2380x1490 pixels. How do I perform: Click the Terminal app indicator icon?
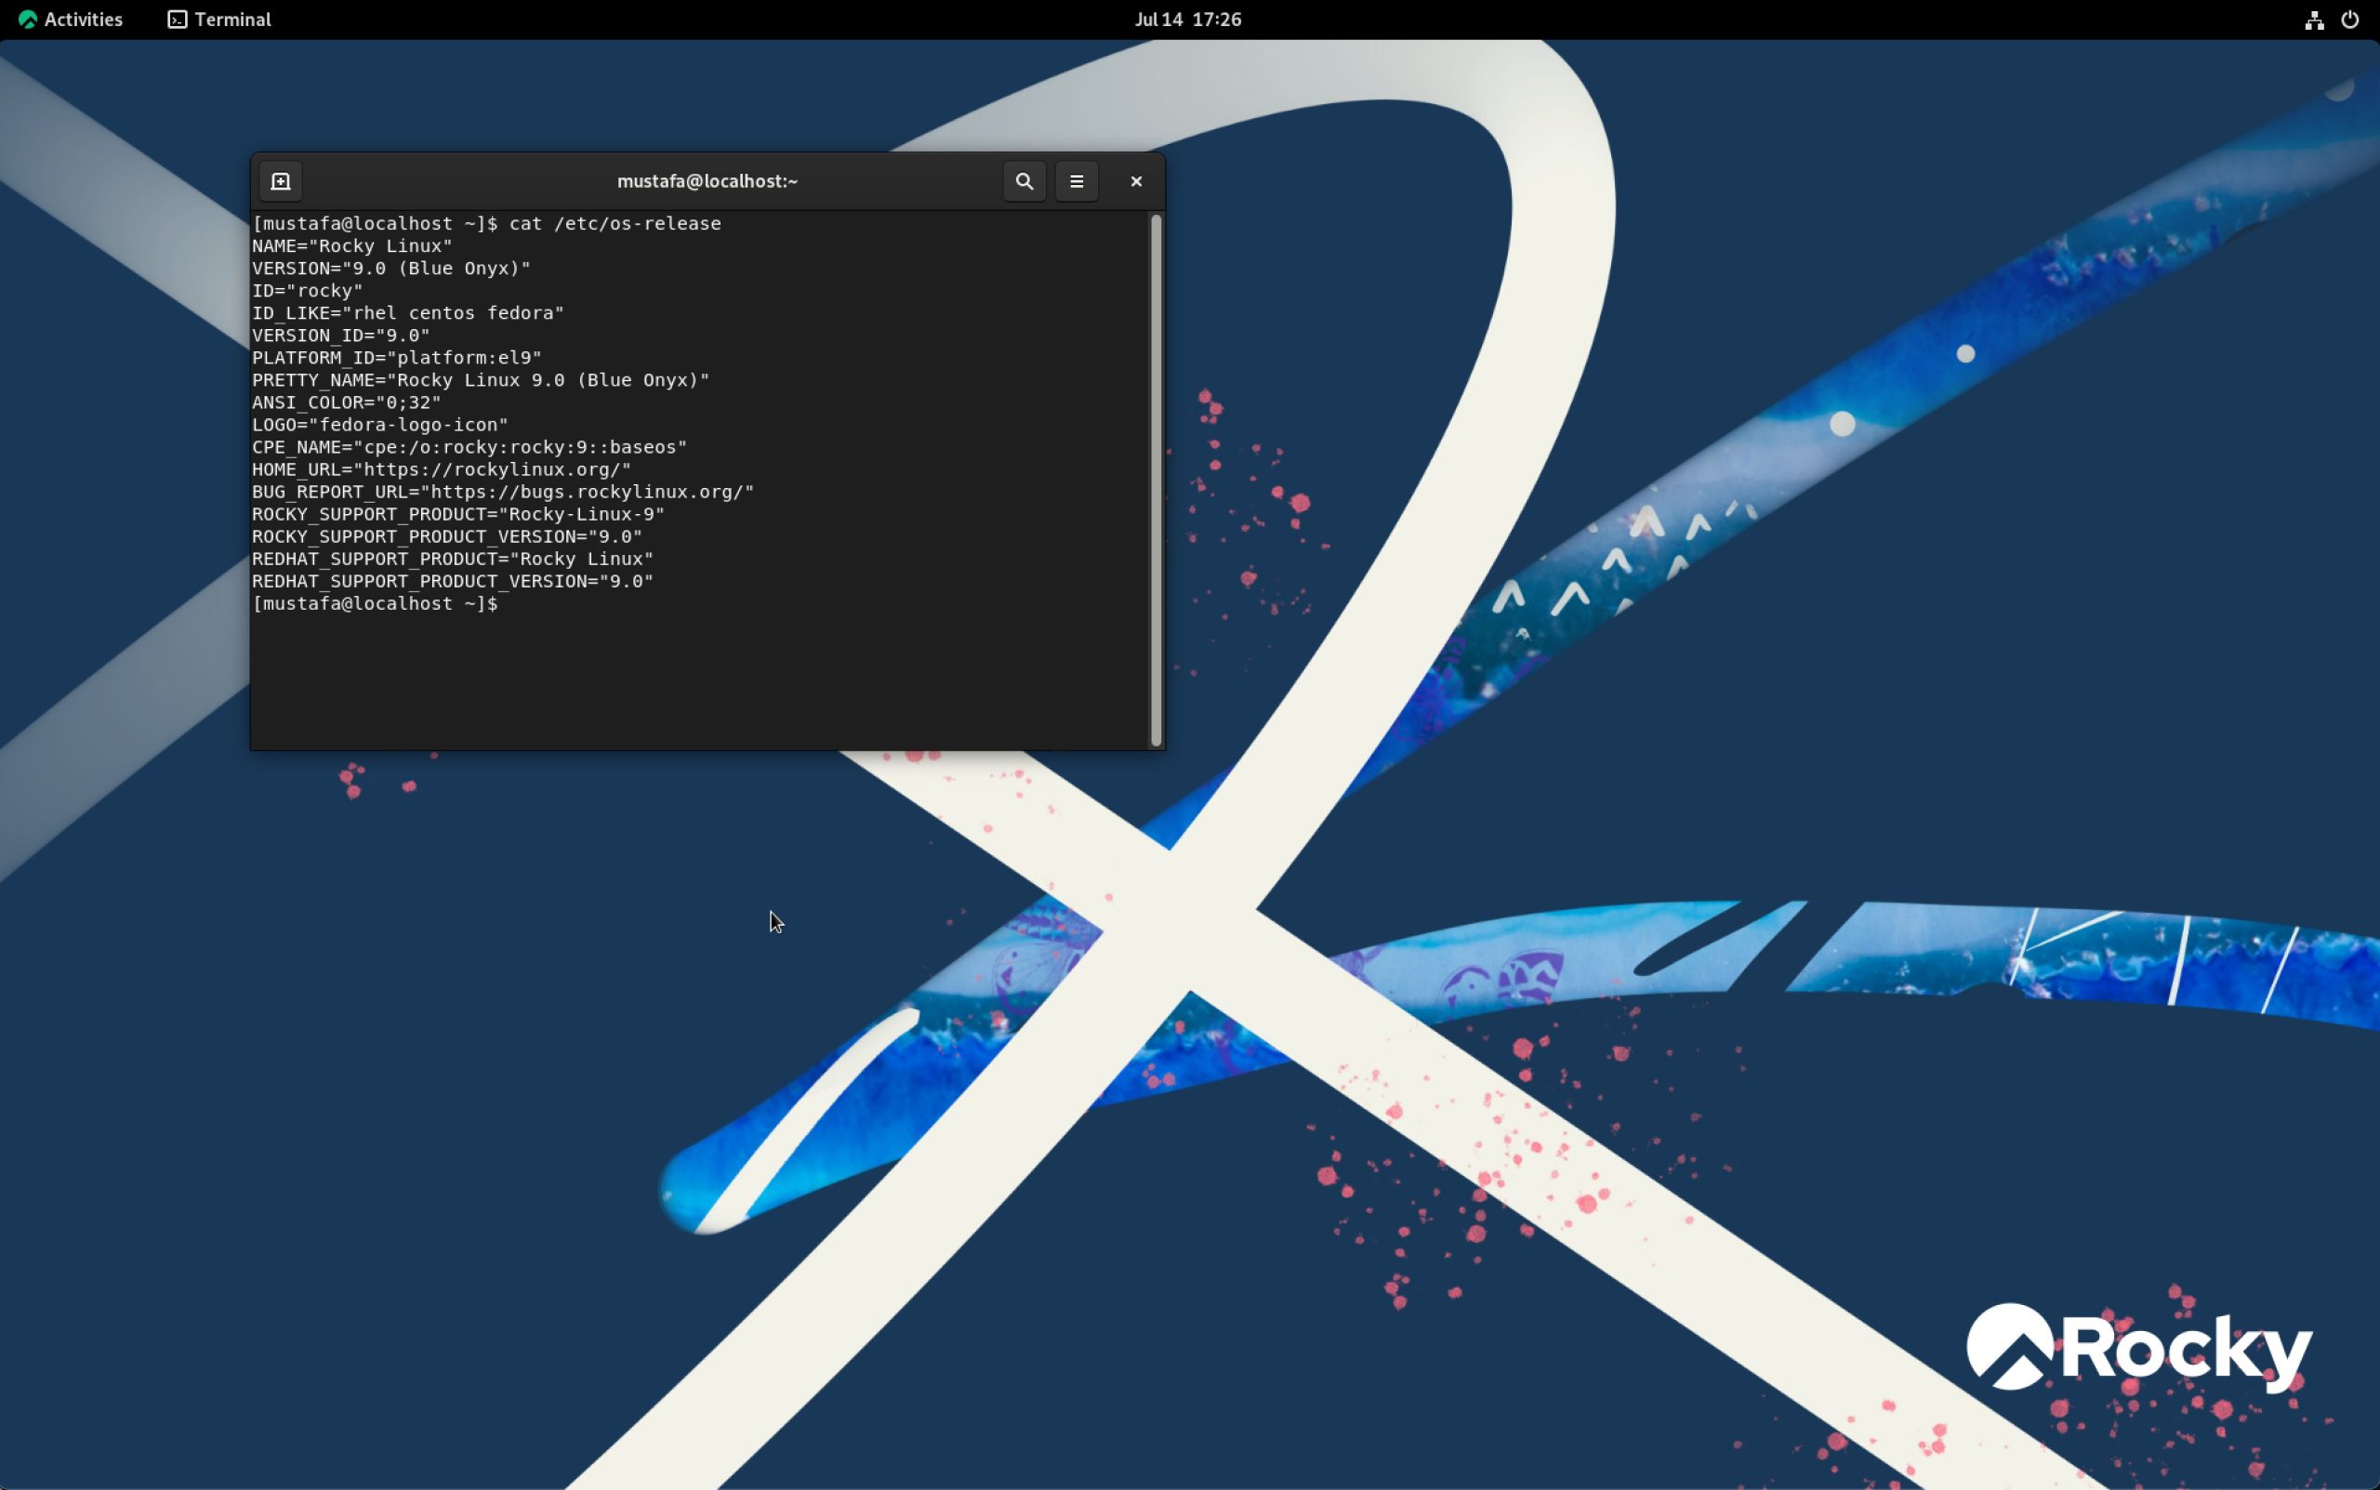pyautogui.click(x=177, y=19)
